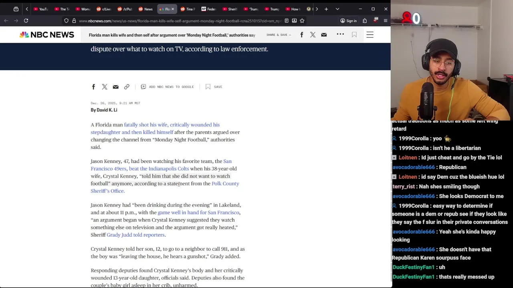Bookmark this page with star icon

tap(302, 20)
